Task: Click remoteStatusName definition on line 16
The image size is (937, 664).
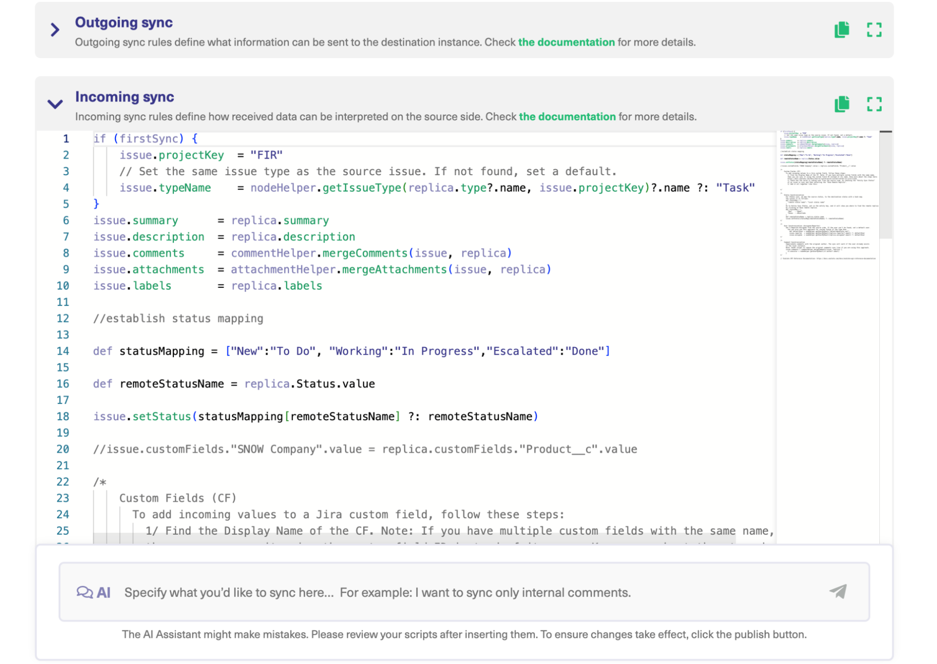Action: (x=233, y=384)
